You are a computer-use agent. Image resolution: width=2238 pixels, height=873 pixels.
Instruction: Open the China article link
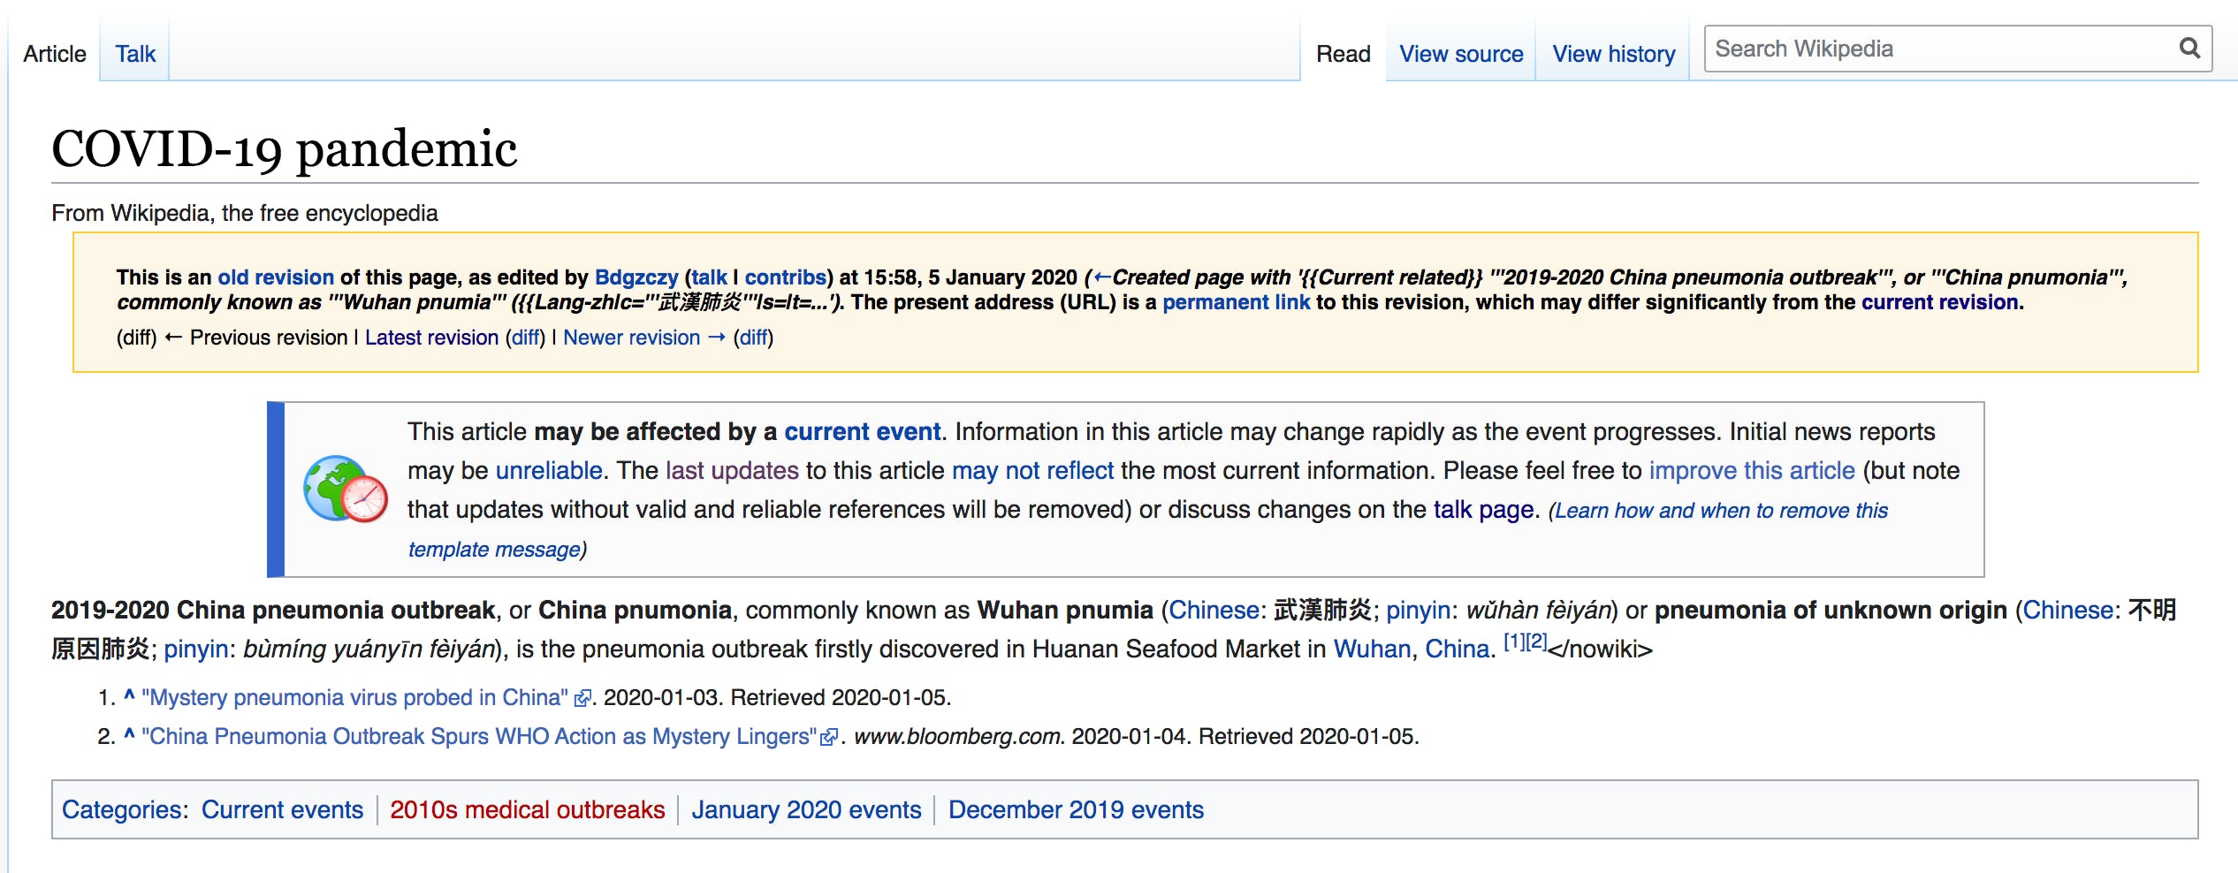[1457, 649]
